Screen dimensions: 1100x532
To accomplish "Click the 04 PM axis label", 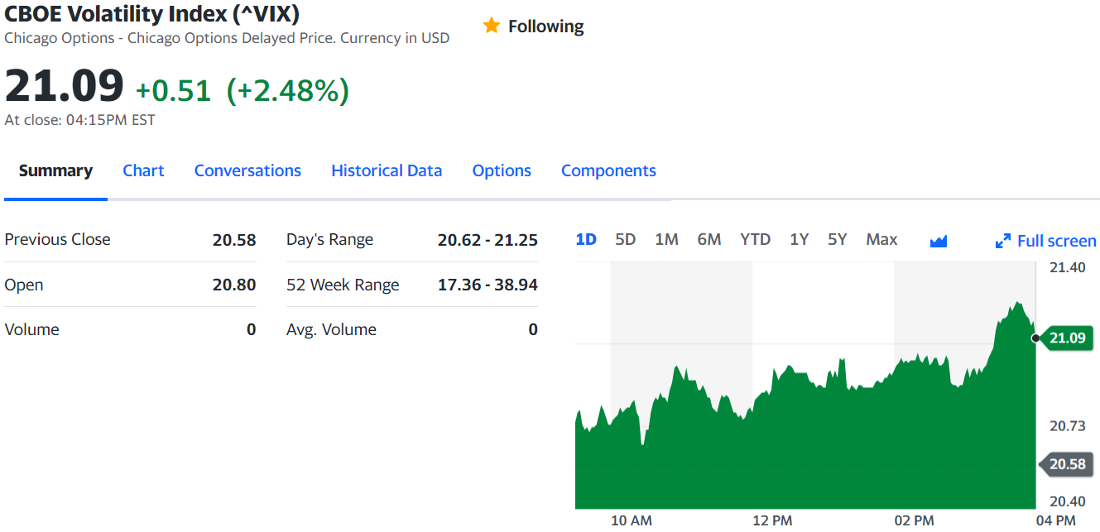I will click(1055, 520).
